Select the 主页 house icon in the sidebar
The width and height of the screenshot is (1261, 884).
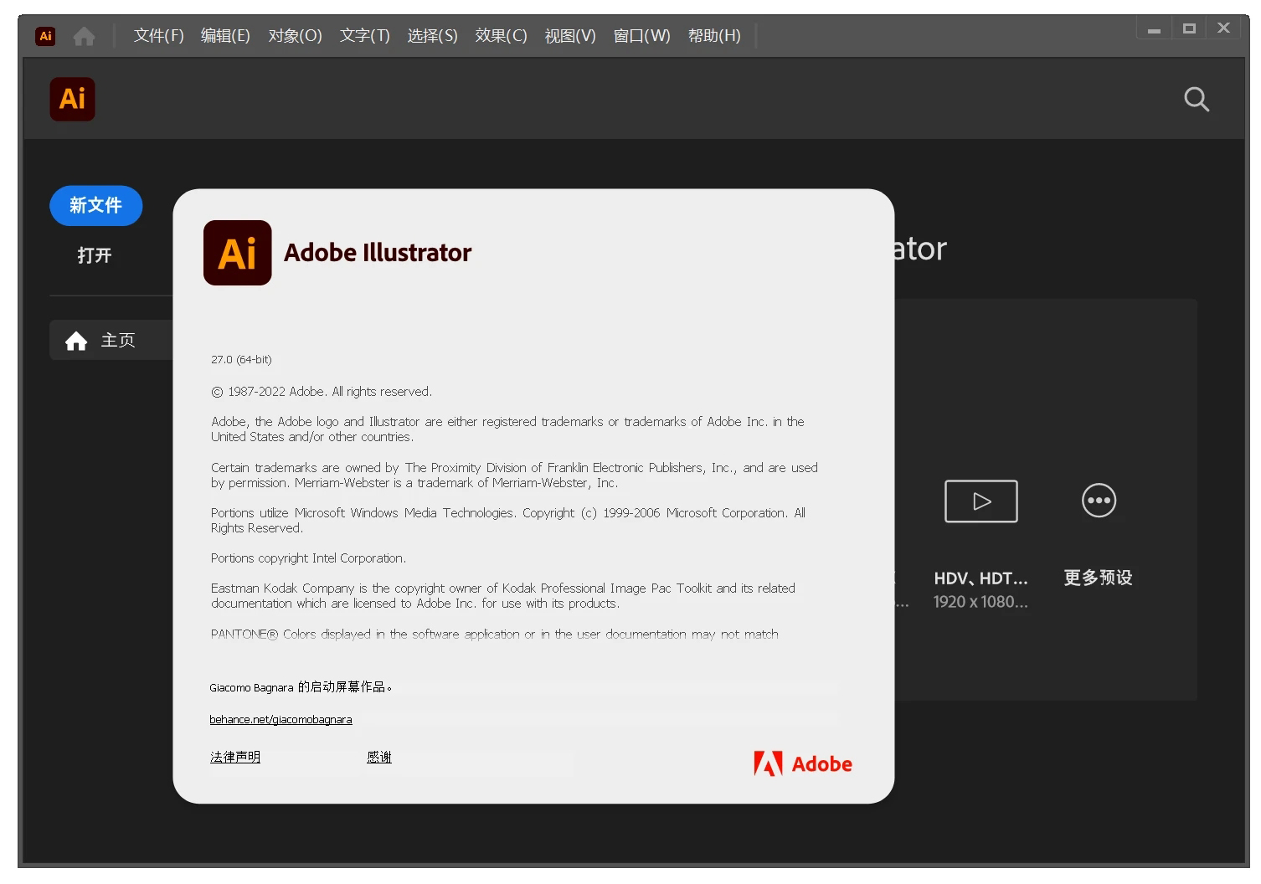tap(77, 340)
